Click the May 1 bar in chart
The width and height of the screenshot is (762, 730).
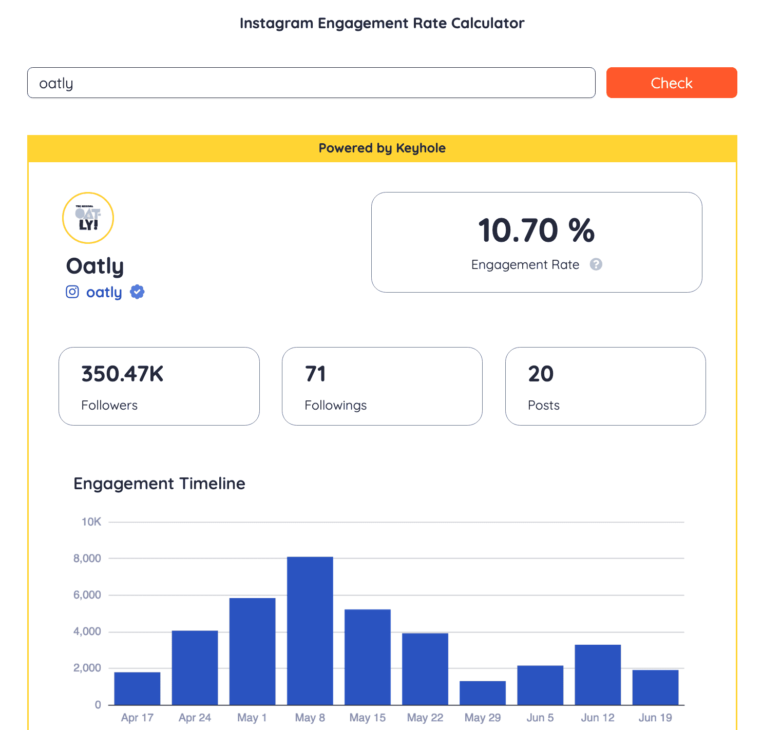point(252,651)
